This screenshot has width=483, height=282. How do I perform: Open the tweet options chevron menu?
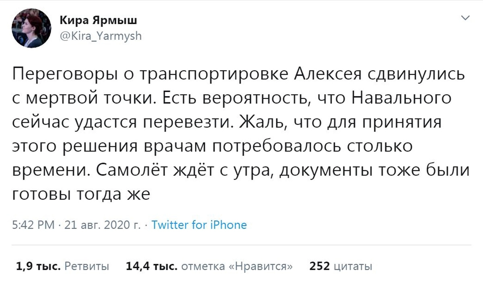(466, 18)
